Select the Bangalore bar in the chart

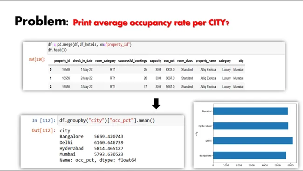click(250, 156)
